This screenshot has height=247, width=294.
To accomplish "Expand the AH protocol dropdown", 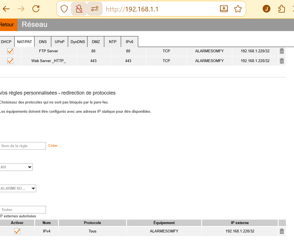I will 16,167.
